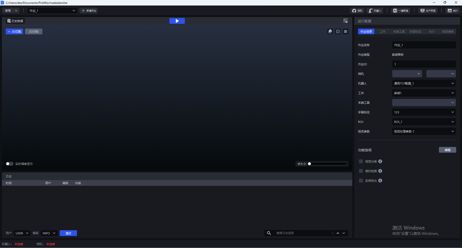Open the ROI dropdown showing ROI_1
This screenshot has height=248, width=462.
424,122
